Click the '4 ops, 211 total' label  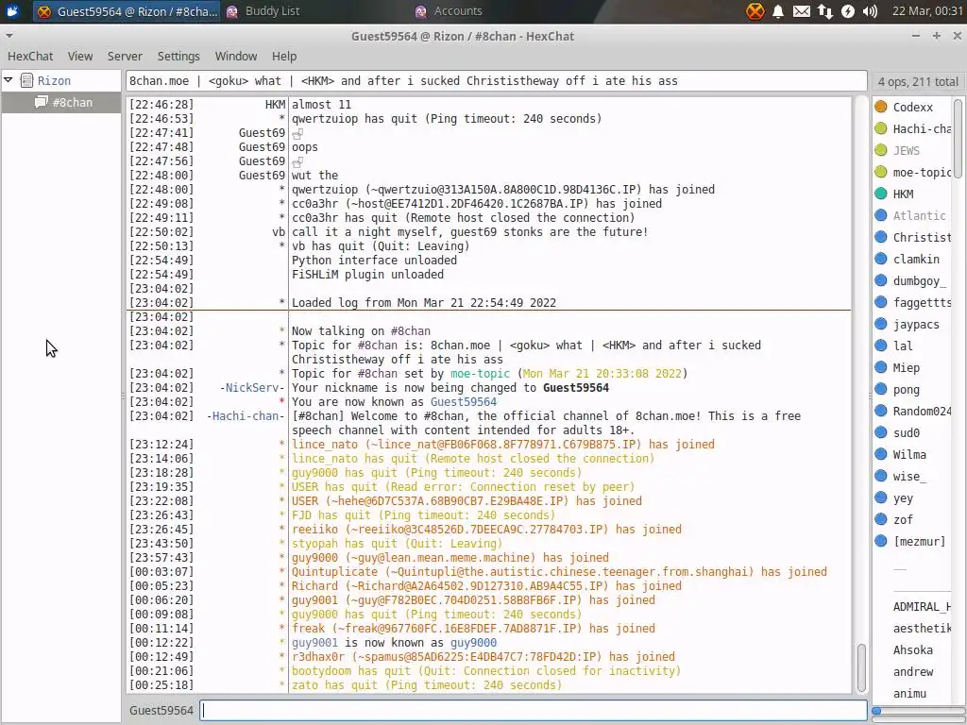[x=918, y=81]
